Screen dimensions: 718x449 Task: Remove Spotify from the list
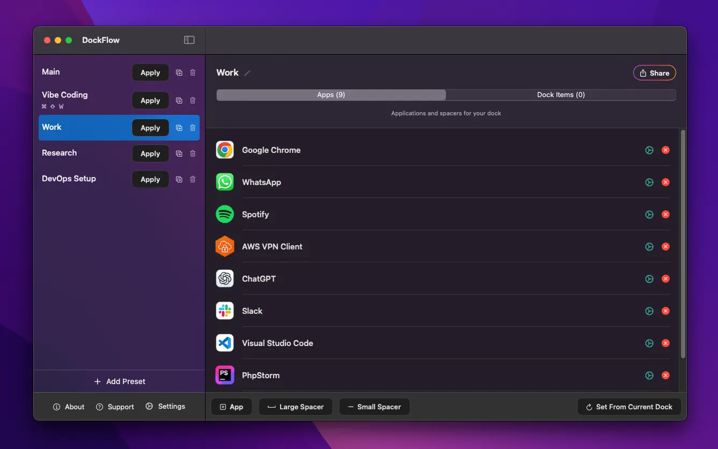coord(665,215)
